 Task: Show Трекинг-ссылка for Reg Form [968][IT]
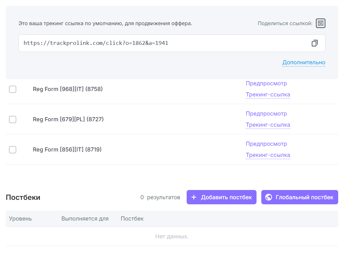coord(268,95)
